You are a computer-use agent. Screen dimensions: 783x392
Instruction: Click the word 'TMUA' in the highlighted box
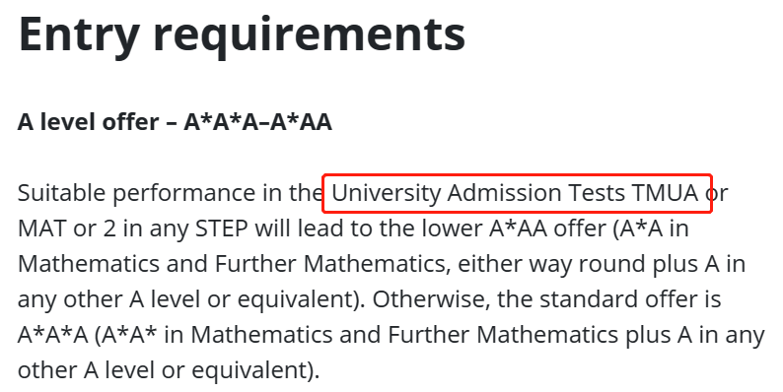[665, 192]
